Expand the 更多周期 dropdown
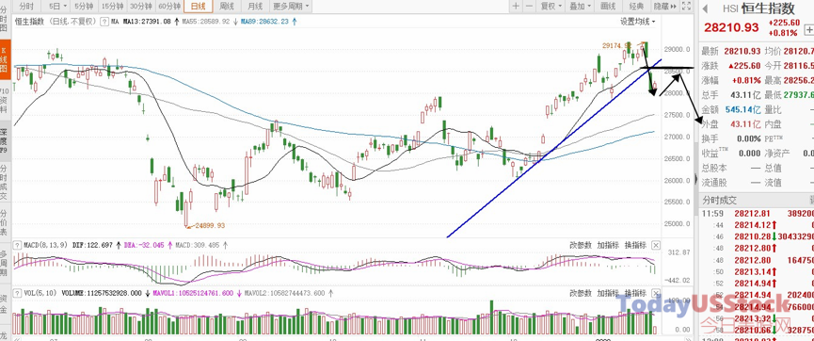 pyautogui.click(x=291, y=7)
